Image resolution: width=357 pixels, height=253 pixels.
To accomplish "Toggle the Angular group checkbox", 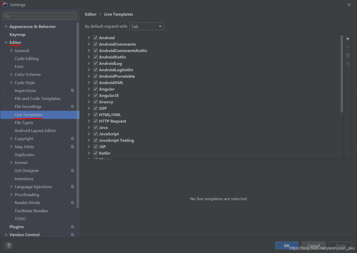I will click(95, 89).
